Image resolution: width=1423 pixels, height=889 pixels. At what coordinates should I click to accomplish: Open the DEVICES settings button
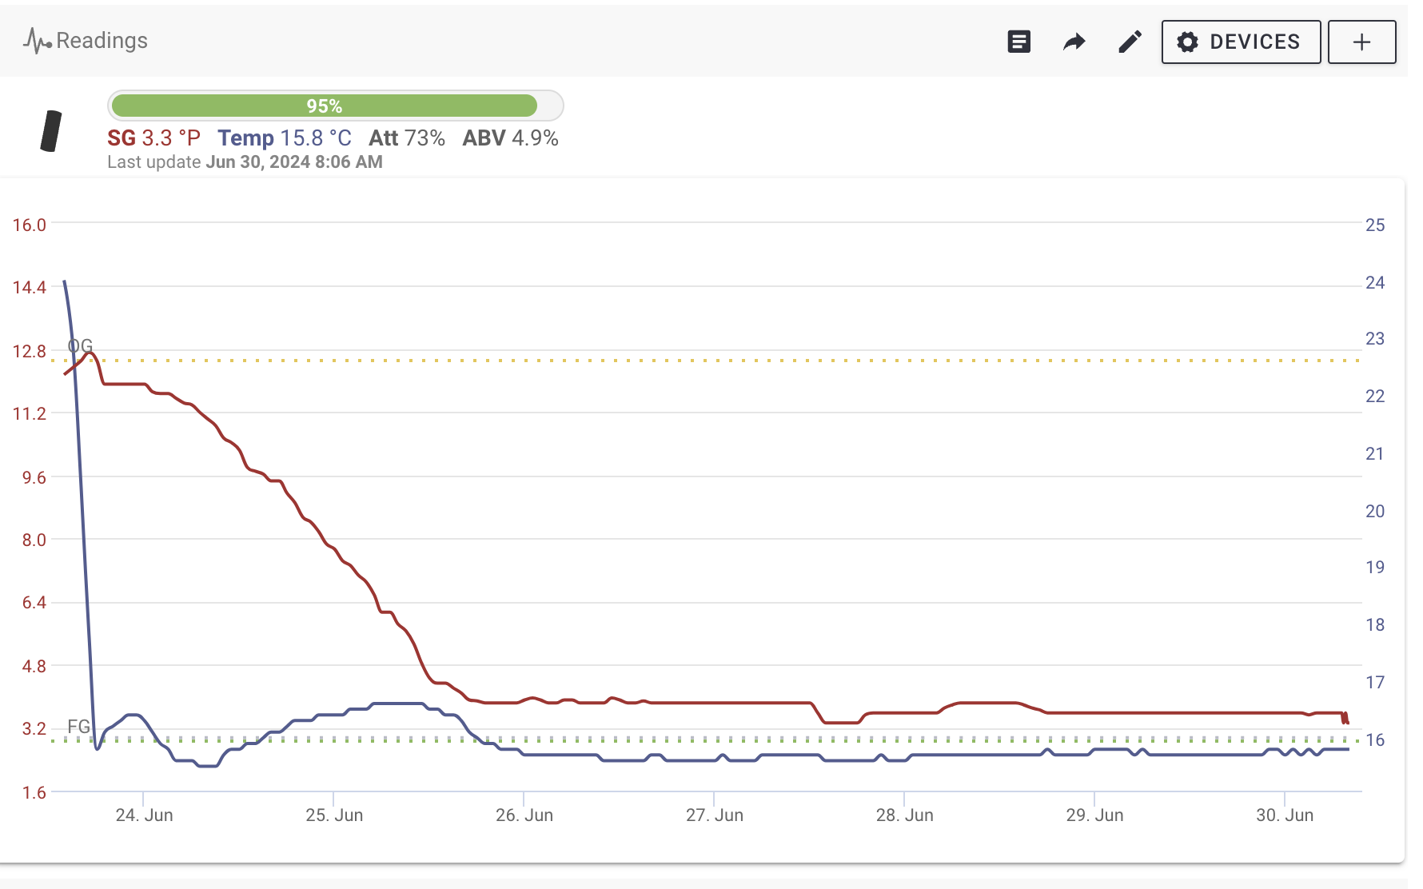[x=1240, y=42]
